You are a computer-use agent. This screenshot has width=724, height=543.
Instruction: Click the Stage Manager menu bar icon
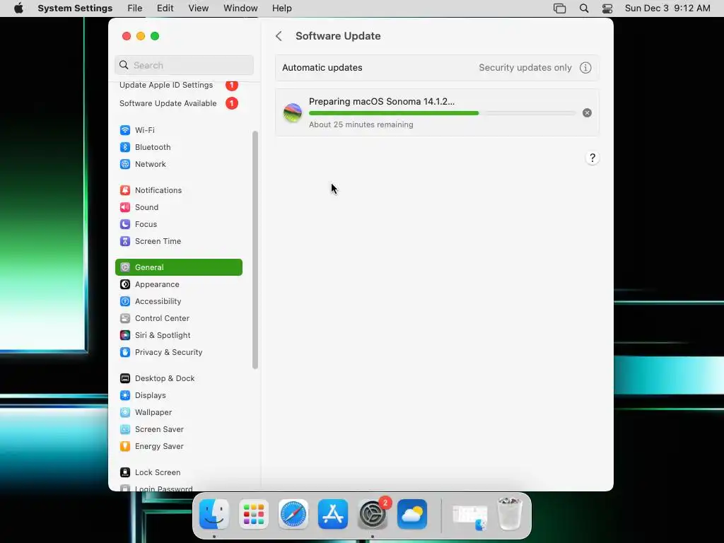(x=560, y=8)
